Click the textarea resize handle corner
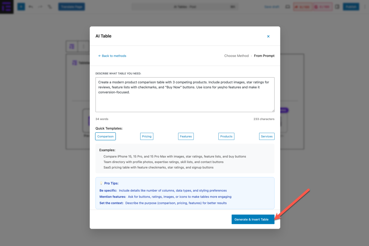Screen dimensions: 369x246 [273, 110]
